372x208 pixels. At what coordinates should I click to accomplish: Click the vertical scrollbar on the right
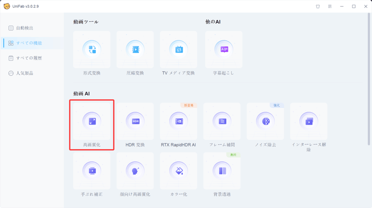(x=369, y=79)
